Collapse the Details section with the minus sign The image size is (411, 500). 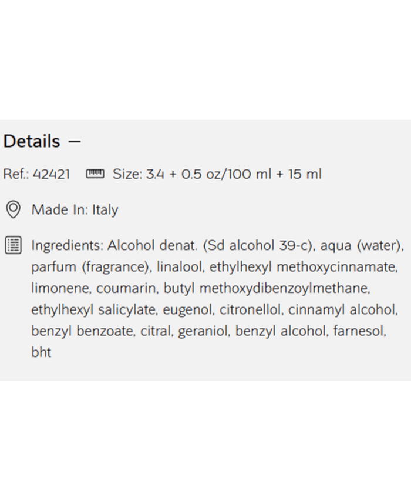pos(74,142)
